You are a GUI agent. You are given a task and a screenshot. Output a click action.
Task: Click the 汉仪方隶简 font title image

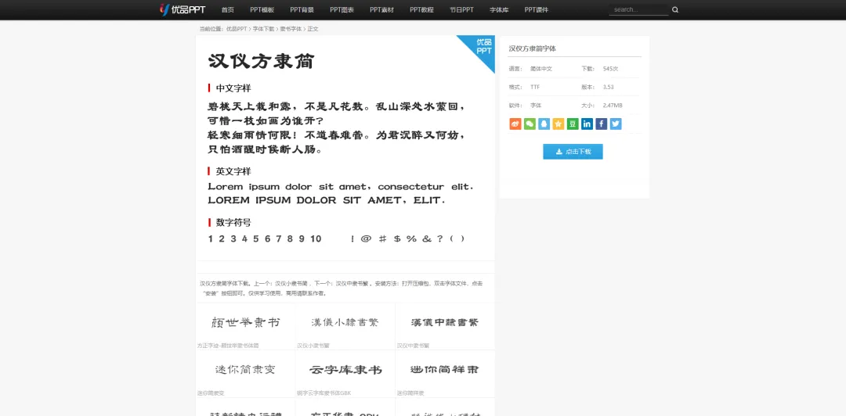tap(261, 61)
